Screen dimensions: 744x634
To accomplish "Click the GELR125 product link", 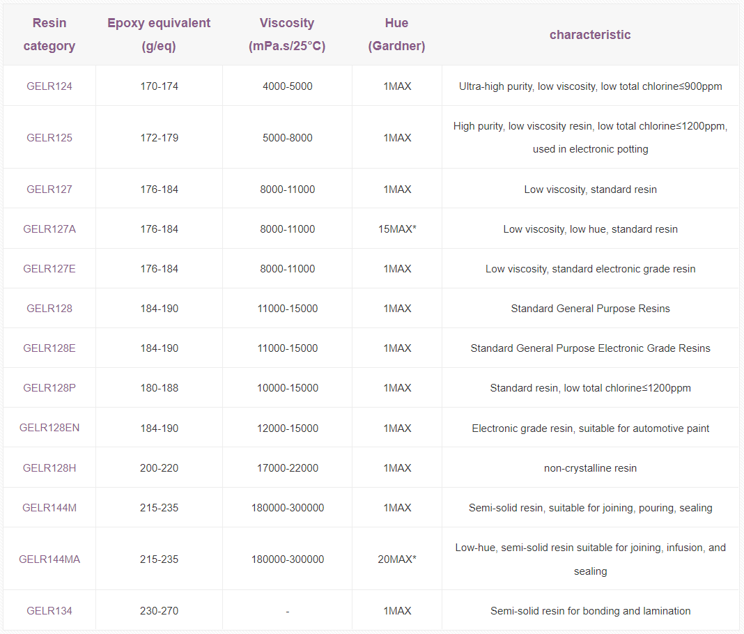I will (49, 138).
